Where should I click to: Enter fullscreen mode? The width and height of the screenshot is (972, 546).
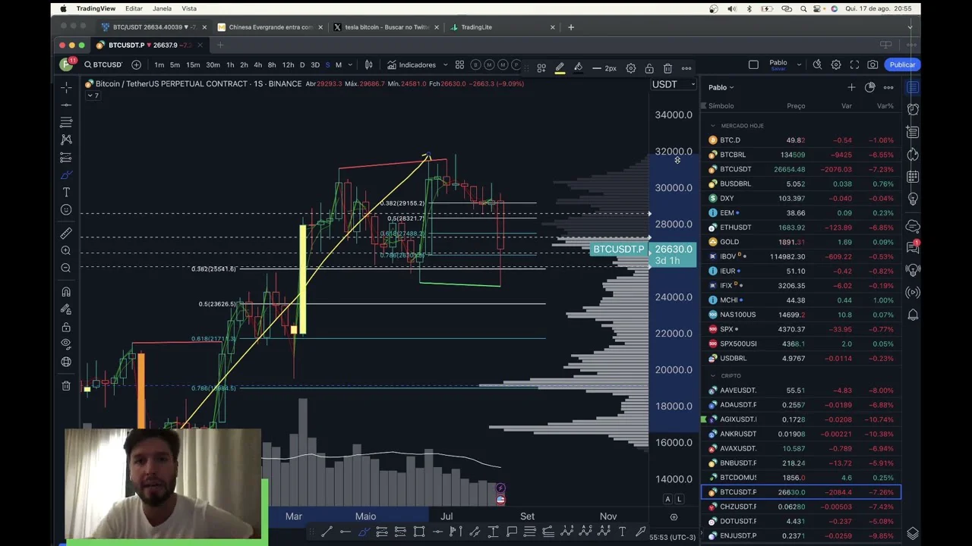[x=854, y=64]
